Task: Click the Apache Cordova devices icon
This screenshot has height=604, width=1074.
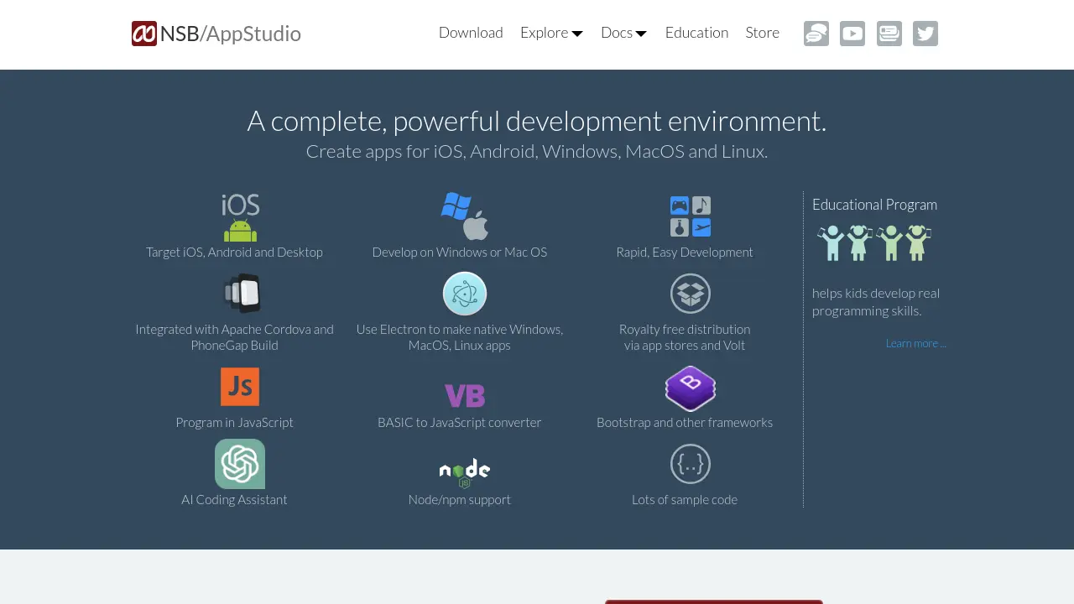Action: [242, 294]
